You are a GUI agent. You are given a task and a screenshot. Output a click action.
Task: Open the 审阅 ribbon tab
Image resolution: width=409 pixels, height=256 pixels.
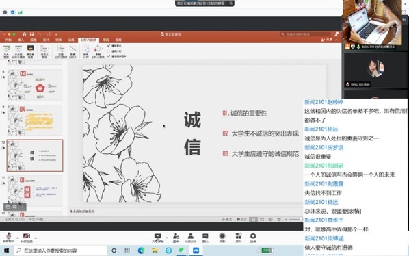[x=105, y=40]
